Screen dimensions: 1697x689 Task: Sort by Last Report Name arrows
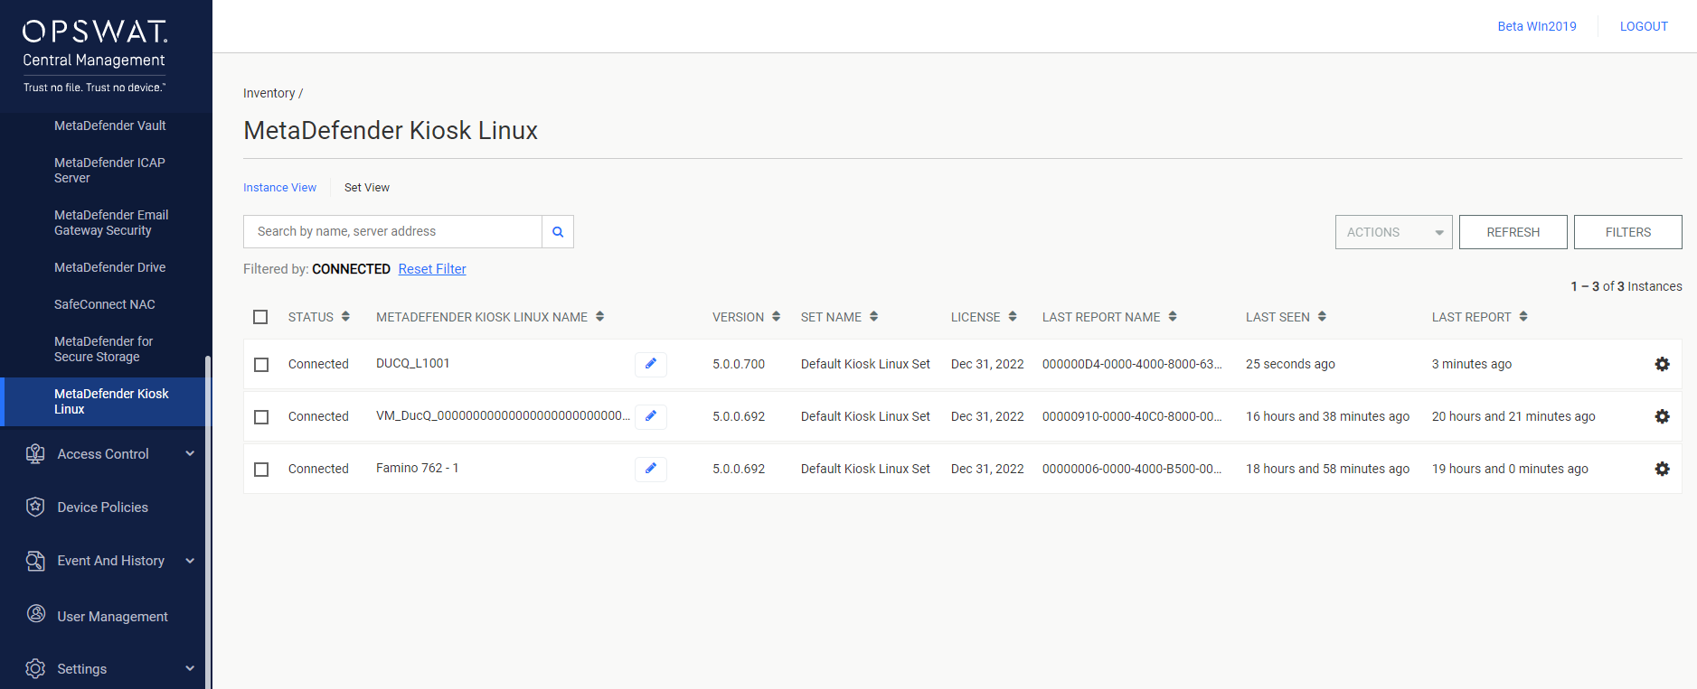coord(1173,317)
